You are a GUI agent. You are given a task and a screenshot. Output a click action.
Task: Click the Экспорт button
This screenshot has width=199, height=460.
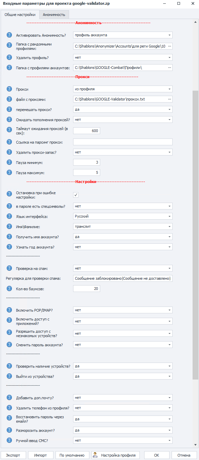pos(13,455)
